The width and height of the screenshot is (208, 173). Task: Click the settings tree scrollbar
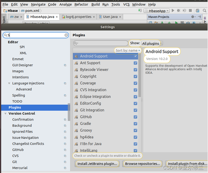[x=69, y=112]
